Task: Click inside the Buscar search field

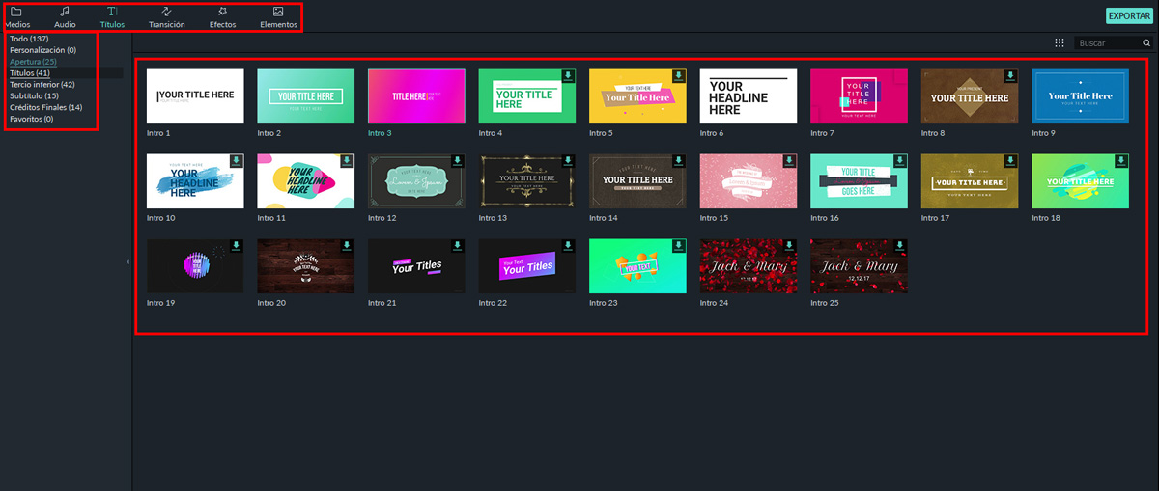Action: (1106, 43)
